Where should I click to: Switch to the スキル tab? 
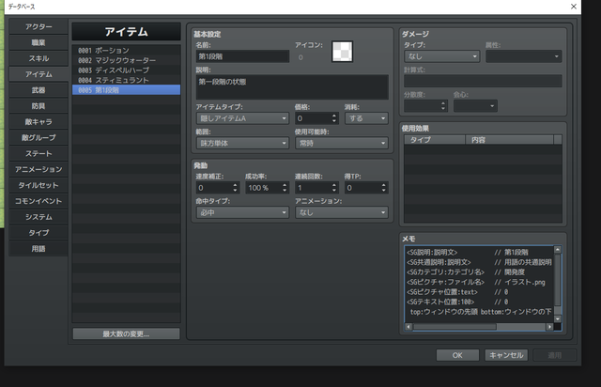pyautogui.click(x=39, y=58)
